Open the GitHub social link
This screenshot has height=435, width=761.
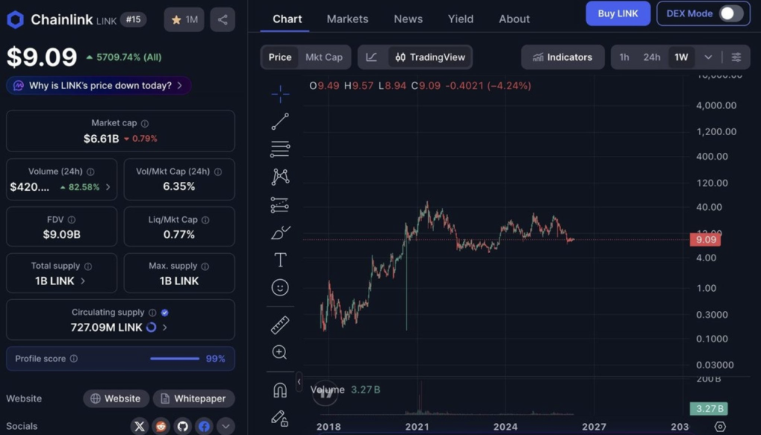tap(183, 426)
